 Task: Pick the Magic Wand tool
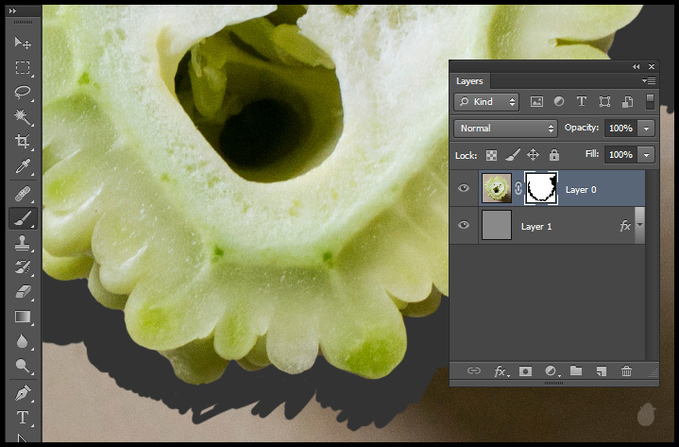(23, 117)
